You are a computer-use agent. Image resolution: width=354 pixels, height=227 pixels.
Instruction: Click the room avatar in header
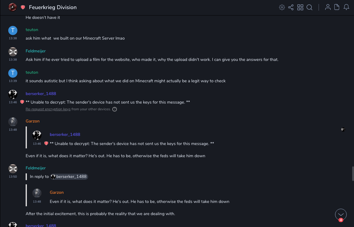[x=13, y=7]
